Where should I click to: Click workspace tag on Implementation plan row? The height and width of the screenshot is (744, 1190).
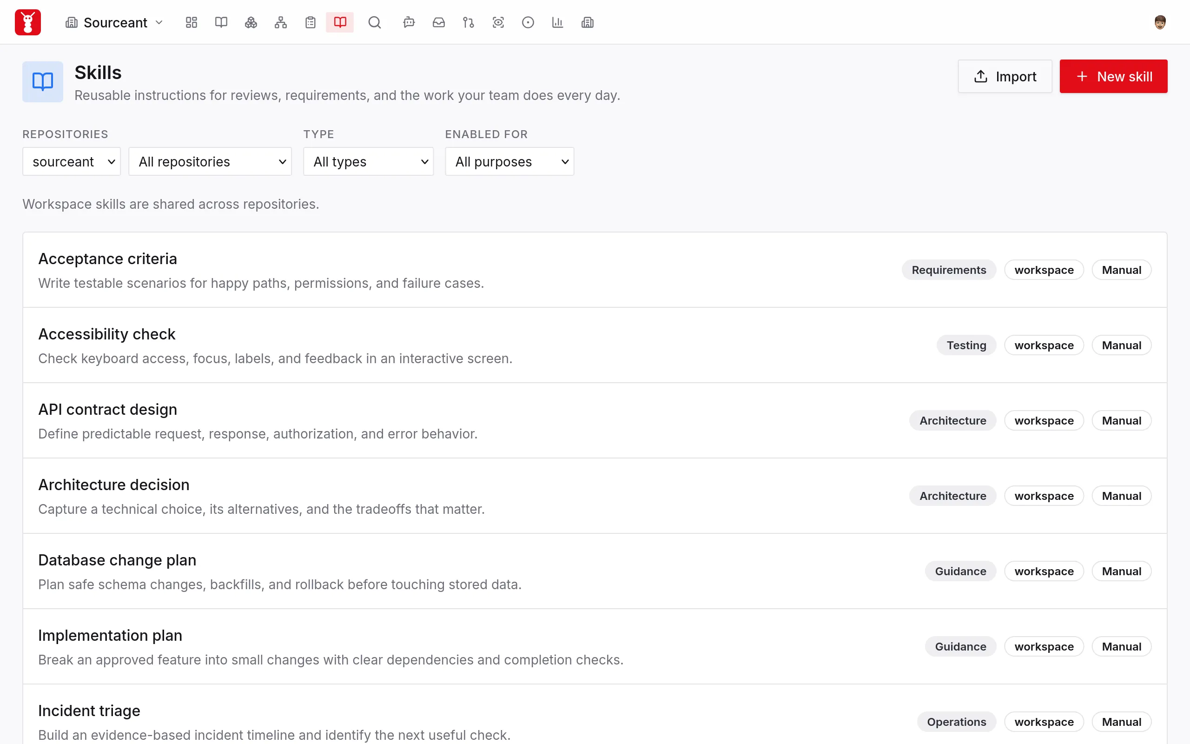pyautogui.click(x=1044, y=646)
